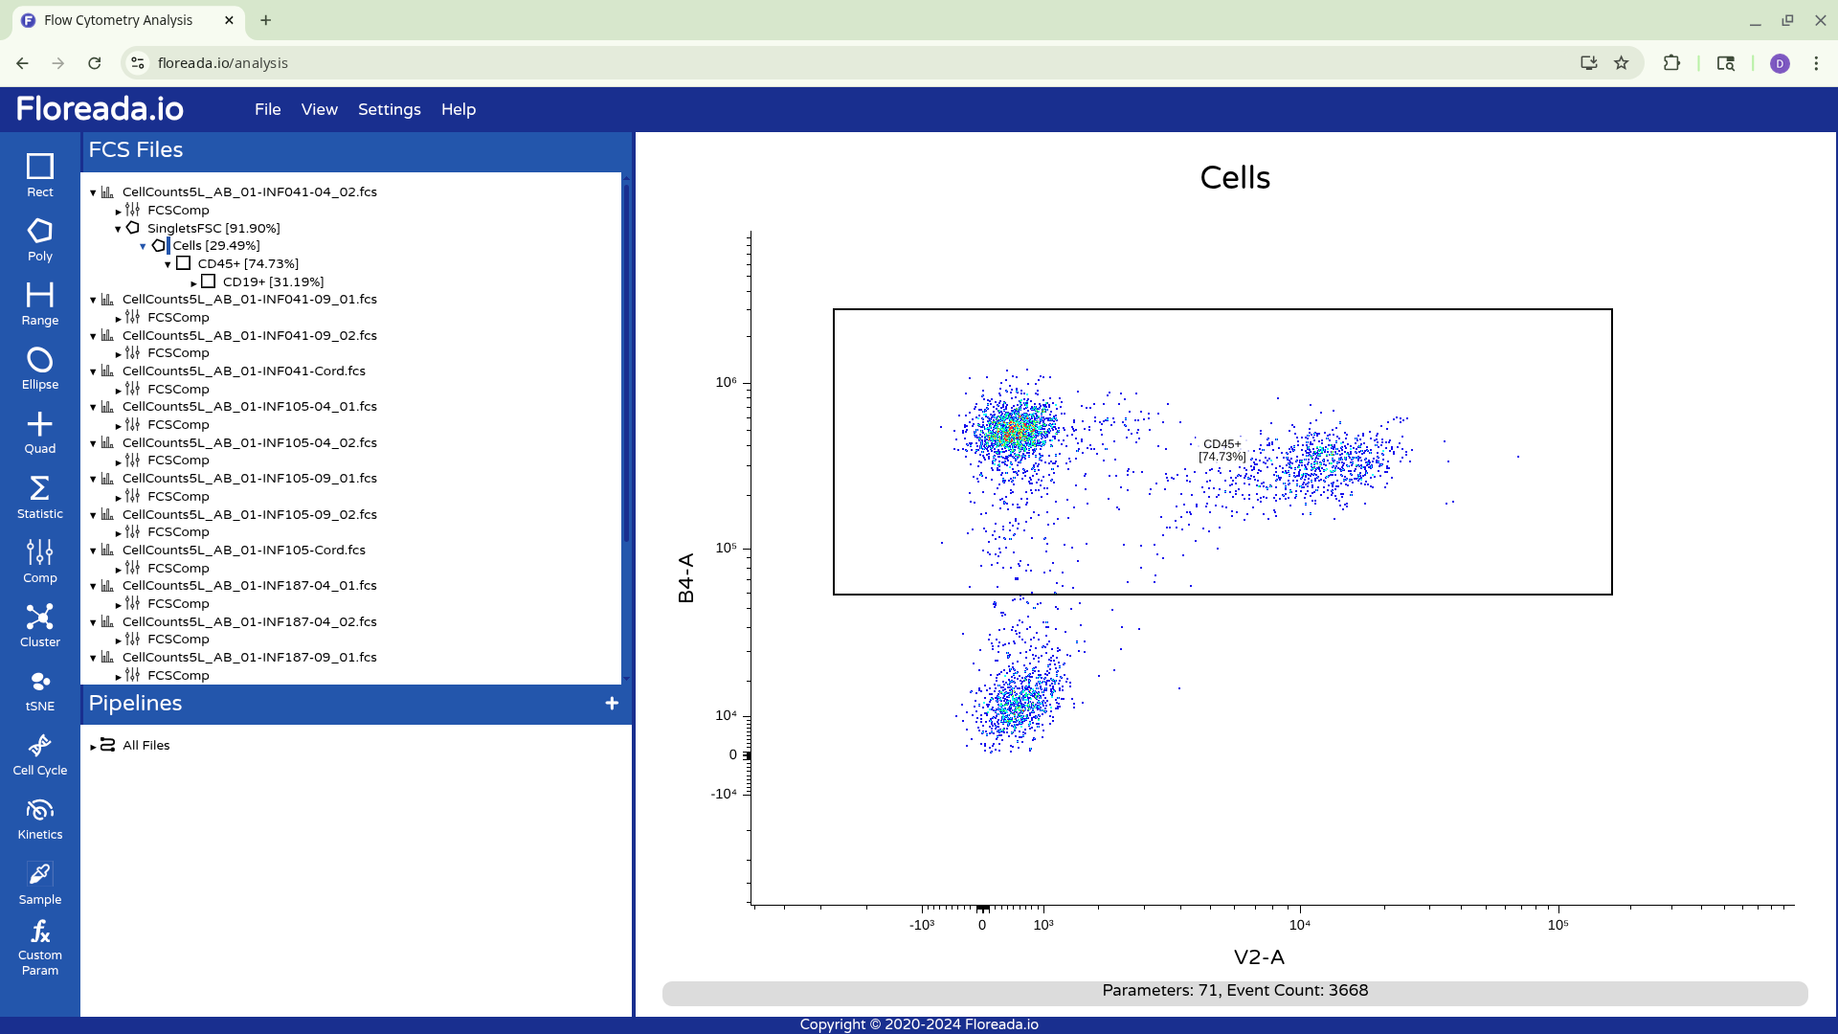Open the Custom Param tool
Viewport: 1838px width, 1034px height.
(39, 947)
